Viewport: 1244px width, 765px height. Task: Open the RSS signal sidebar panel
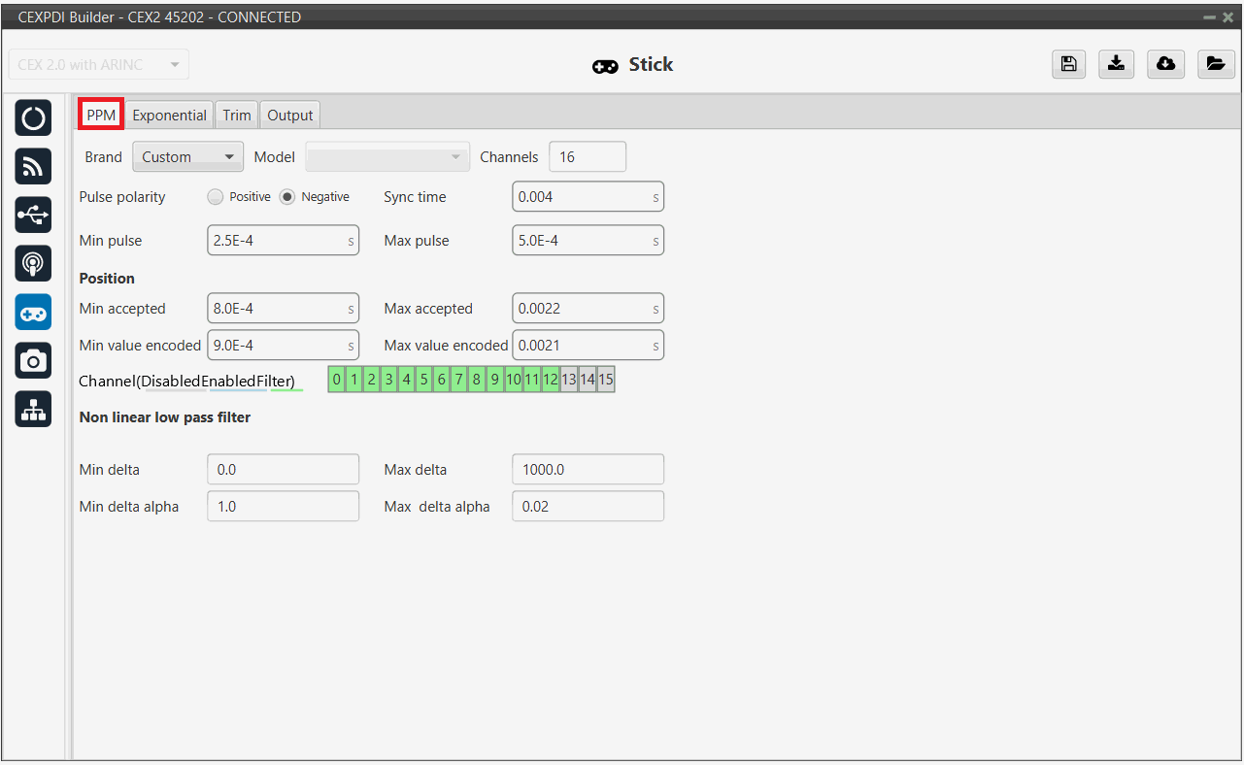point(33,167)
